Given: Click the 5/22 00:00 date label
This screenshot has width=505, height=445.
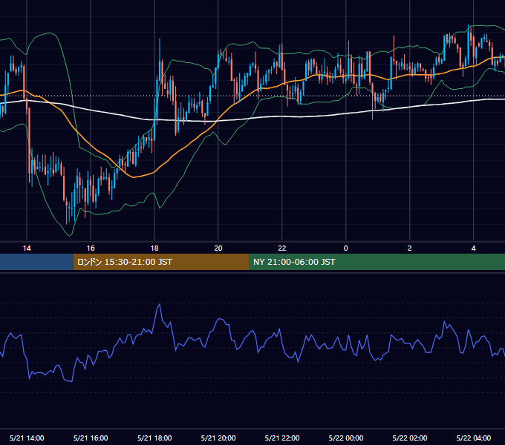Looking at the screenshot, I should pyautogui.click(x=345, y=438).
